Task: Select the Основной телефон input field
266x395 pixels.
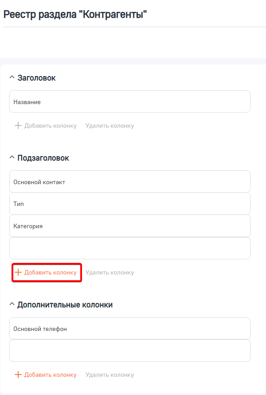Action: [x=130, y=328]
